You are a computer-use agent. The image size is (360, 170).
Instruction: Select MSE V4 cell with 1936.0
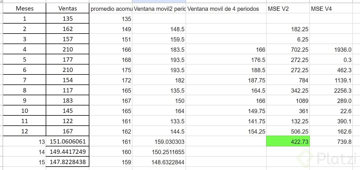tap(331, 50)
